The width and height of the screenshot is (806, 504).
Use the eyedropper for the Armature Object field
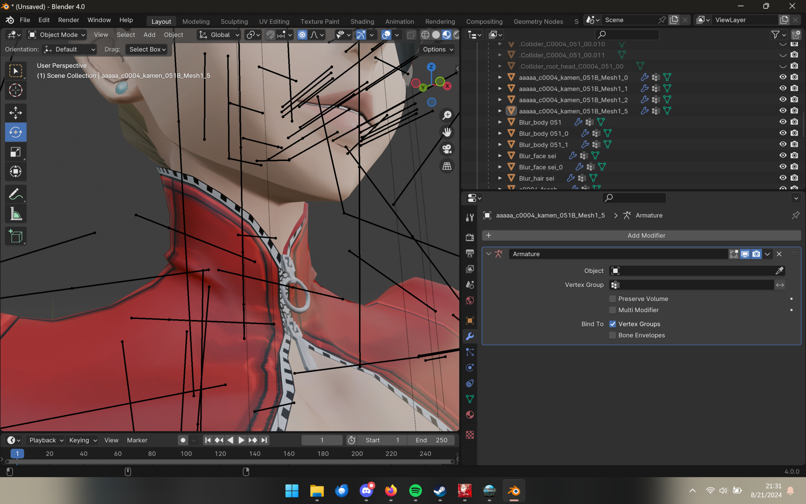[779, 271]
